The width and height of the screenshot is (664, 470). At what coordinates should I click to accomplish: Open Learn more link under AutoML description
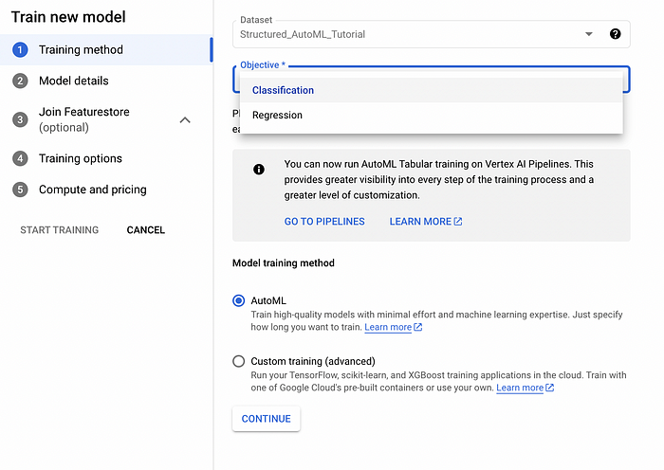pos(388,327)
